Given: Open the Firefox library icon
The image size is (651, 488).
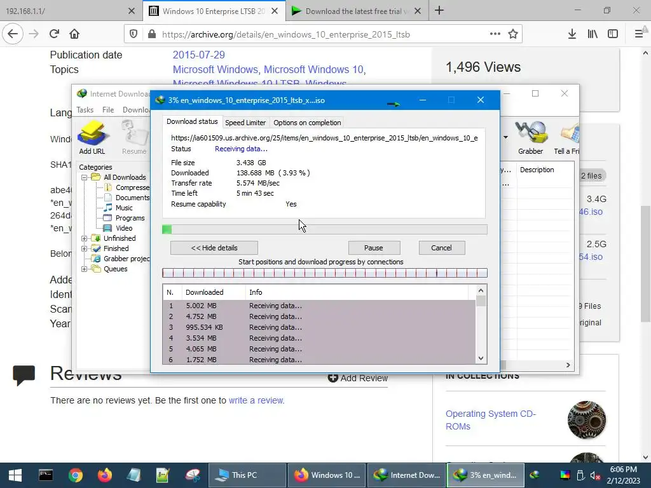Looking at the screenshot, I should [593, 34].
